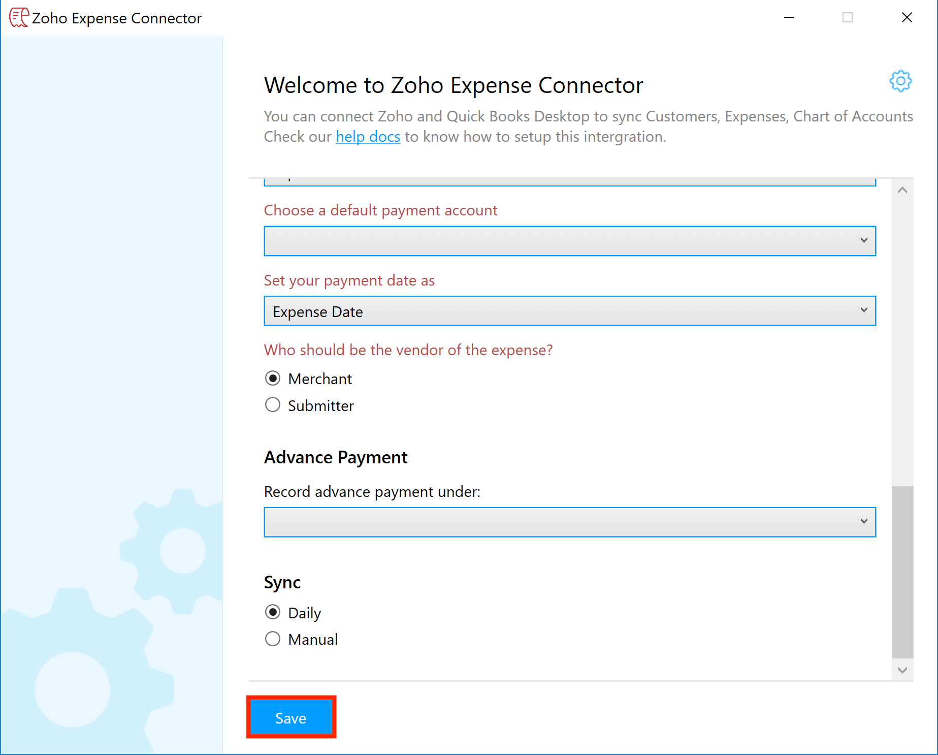The width and height of the screenshot is (938, 755).
Task: Minimize the Zoho Expense Connector window
Action: coord(789,17)
